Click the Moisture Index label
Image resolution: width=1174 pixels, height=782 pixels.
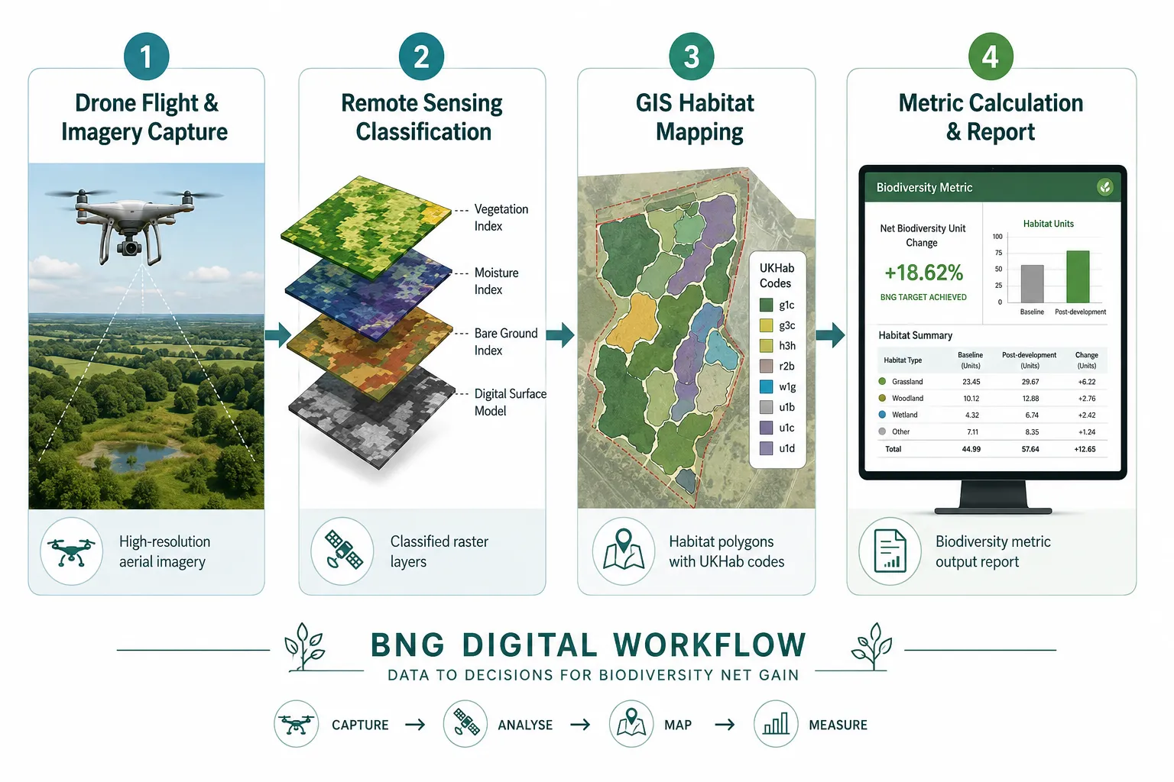tap(496, 281)
